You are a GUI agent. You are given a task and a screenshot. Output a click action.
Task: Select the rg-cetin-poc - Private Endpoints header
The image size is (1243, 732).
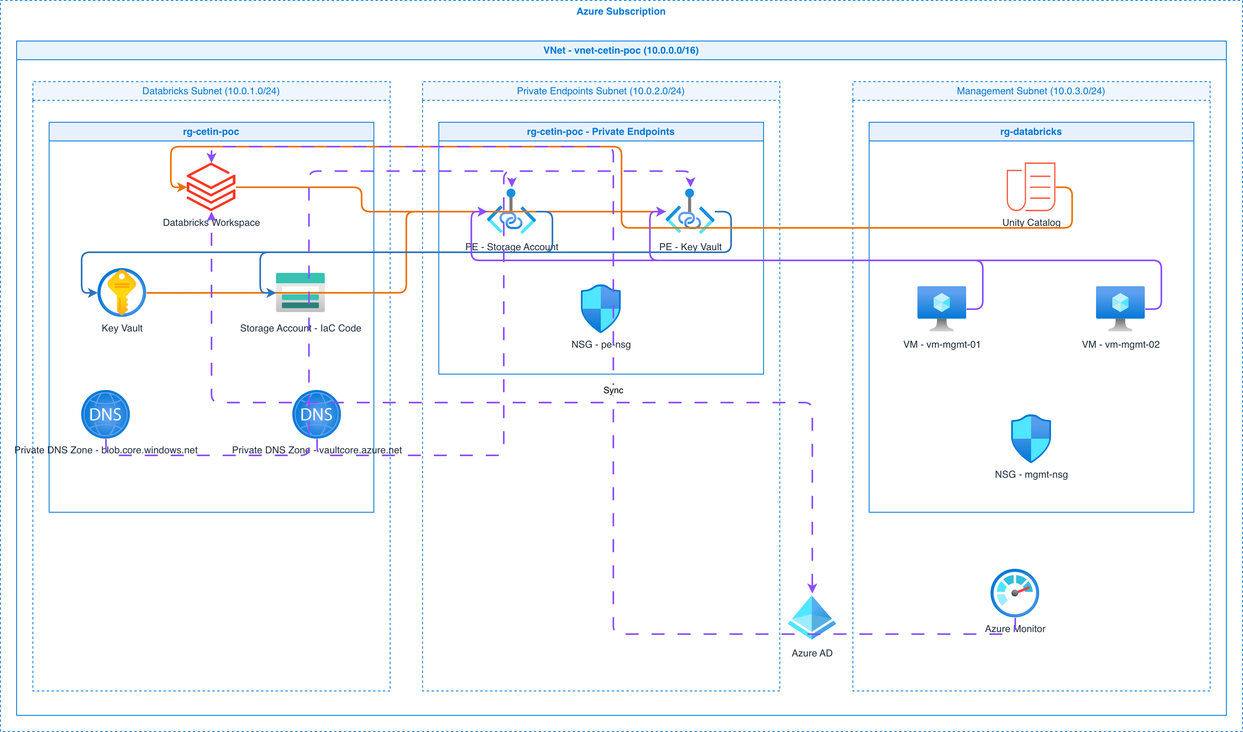coord(601,132)
